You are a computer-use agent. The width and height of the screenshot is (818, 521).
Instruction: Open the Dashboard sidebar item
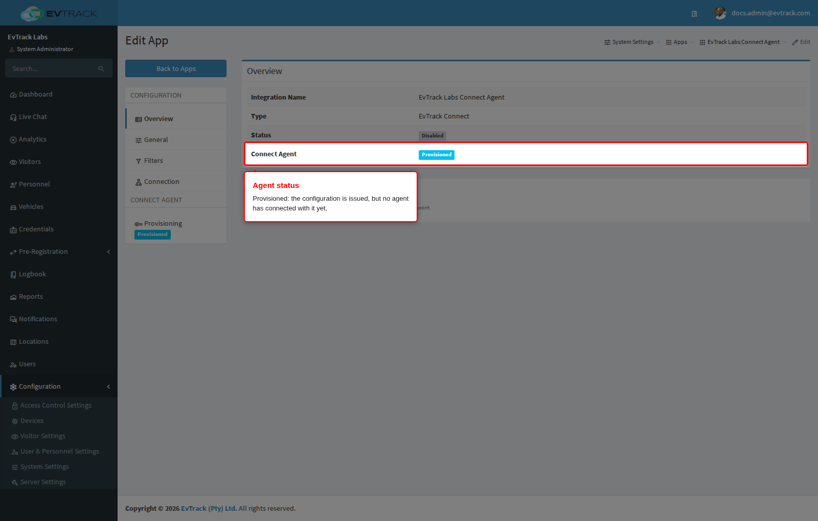(59, 94)
